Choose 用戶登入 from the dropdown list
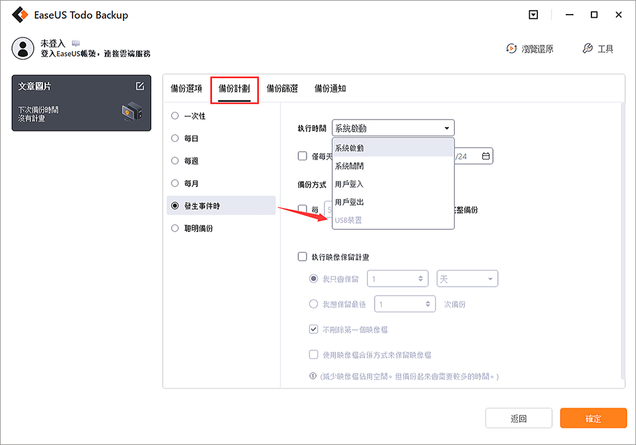This screenshot has height=445, width=636. click(x=392, y=184)
